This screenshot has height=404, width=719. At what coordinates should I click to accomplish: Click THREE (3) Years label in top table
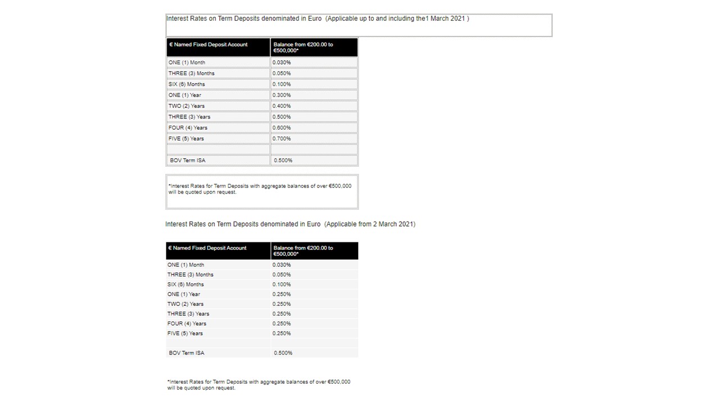[189, 117]
